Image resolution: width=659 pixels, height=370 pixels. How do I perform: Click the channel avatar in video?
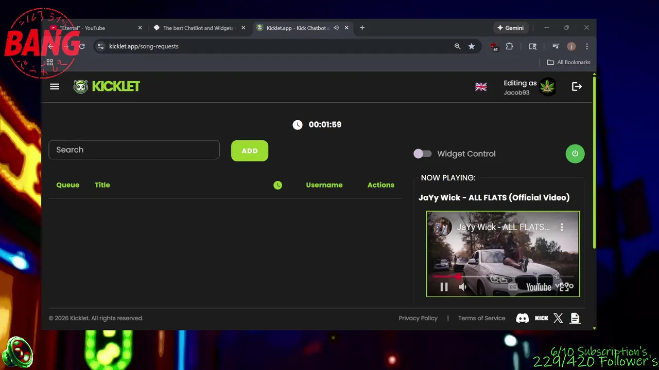click(442, 227)
